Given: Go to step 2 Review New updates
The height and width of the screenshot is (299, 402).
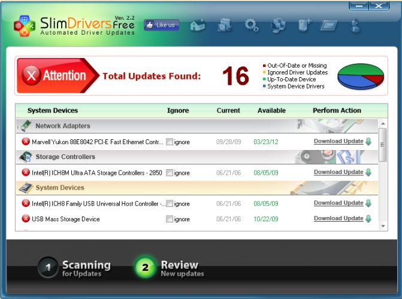Looking at the screenshot, I should coord(169,268).
